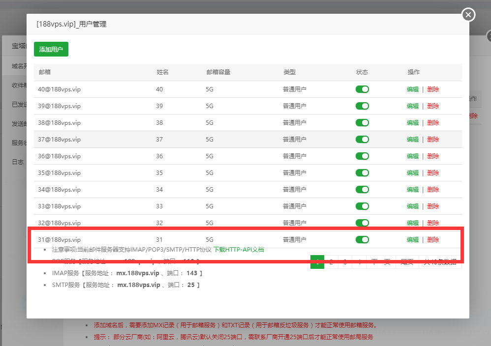Click the SMTP server address mx.188vps.vip
491x346 pixels.
tap(139, 285)
